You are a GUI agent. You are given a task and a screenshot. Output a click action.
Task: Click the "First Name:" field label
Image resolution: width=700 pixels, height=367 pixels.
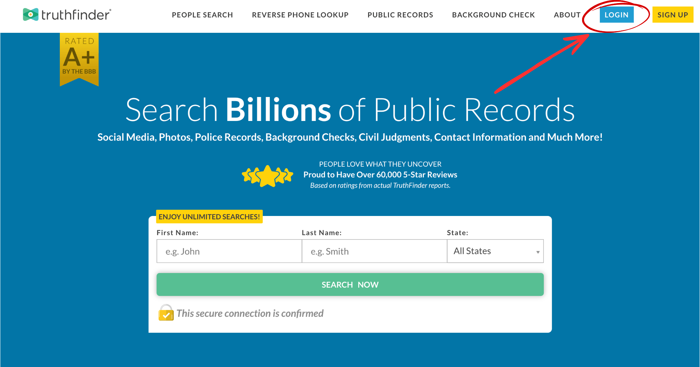click(177, 233)
